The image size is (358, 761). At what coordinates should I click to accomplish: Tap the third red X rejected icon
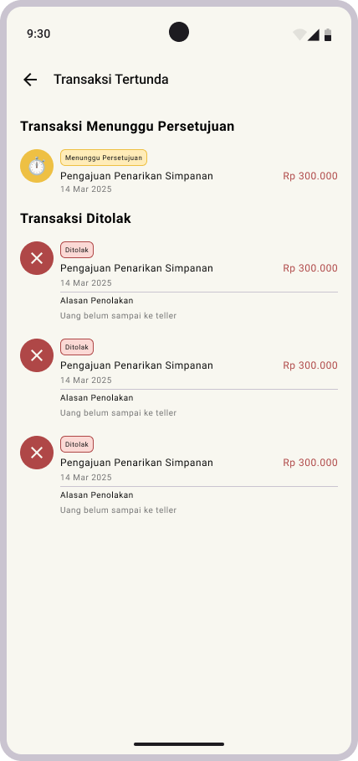[37, 453]
